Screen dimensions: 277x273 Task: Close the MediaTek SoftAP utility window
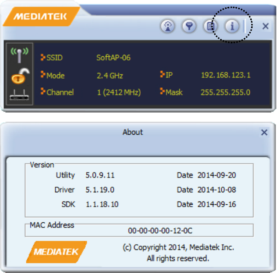[x=265, y=26]
